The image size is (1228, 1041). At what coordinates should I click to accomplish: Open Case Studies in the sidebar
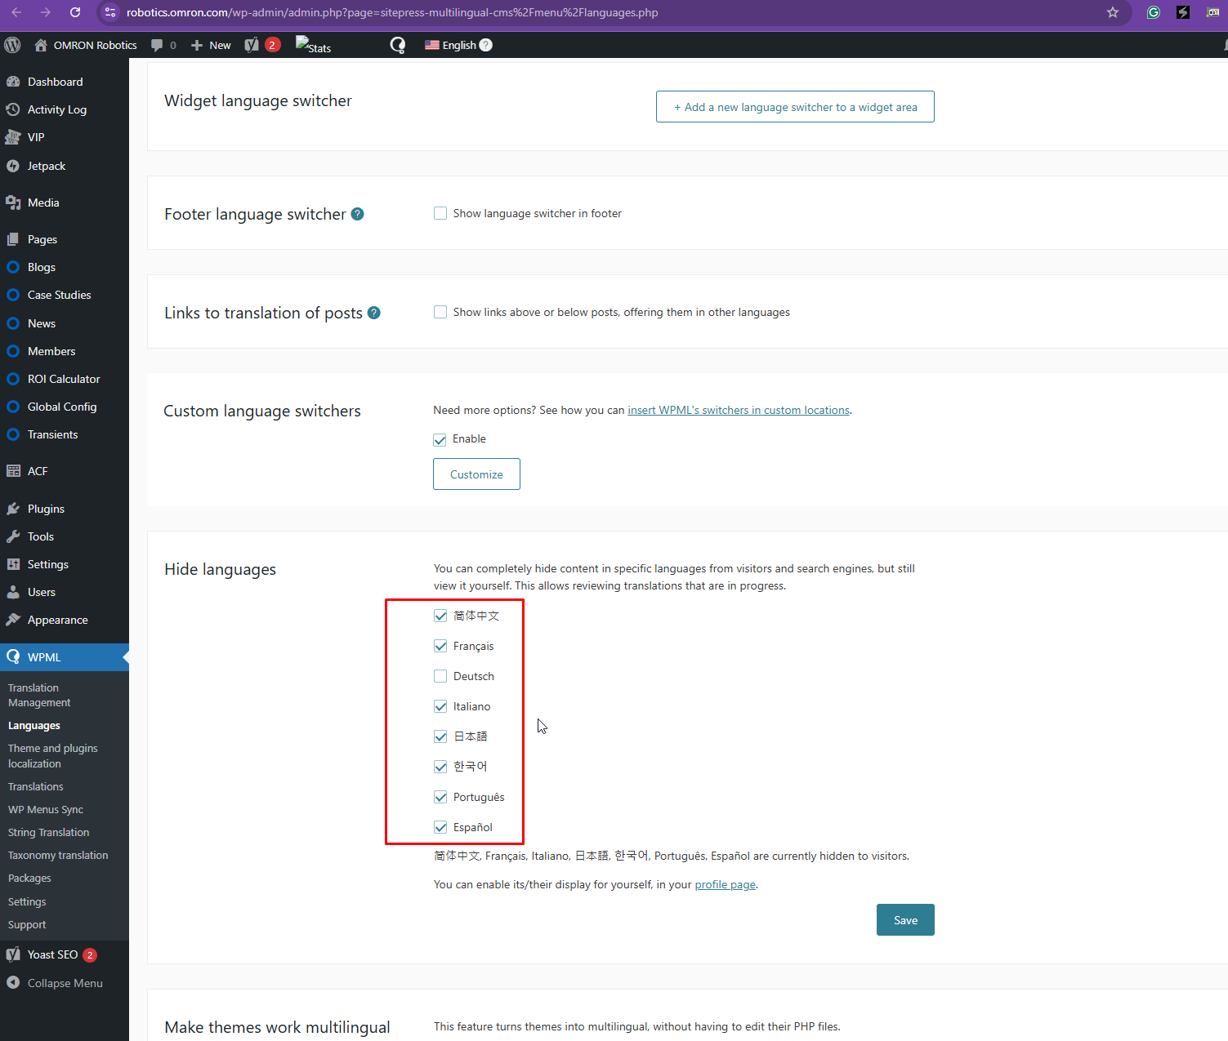click(65, 295)
